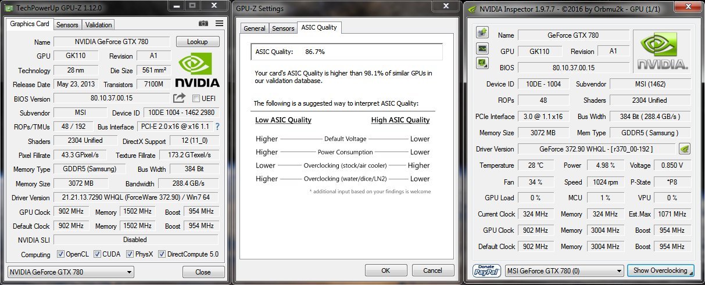Open the Sensors tab in GPU-Z Settings
This screenshot has width=705, height=285.
click(x=283, y=28)
